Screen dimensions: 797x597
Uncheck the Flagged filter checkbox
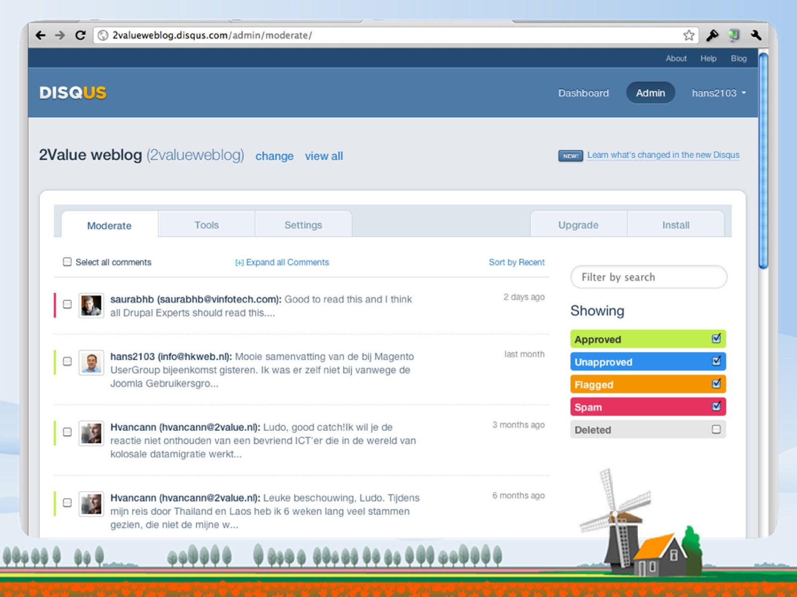[x=716, y=384]
